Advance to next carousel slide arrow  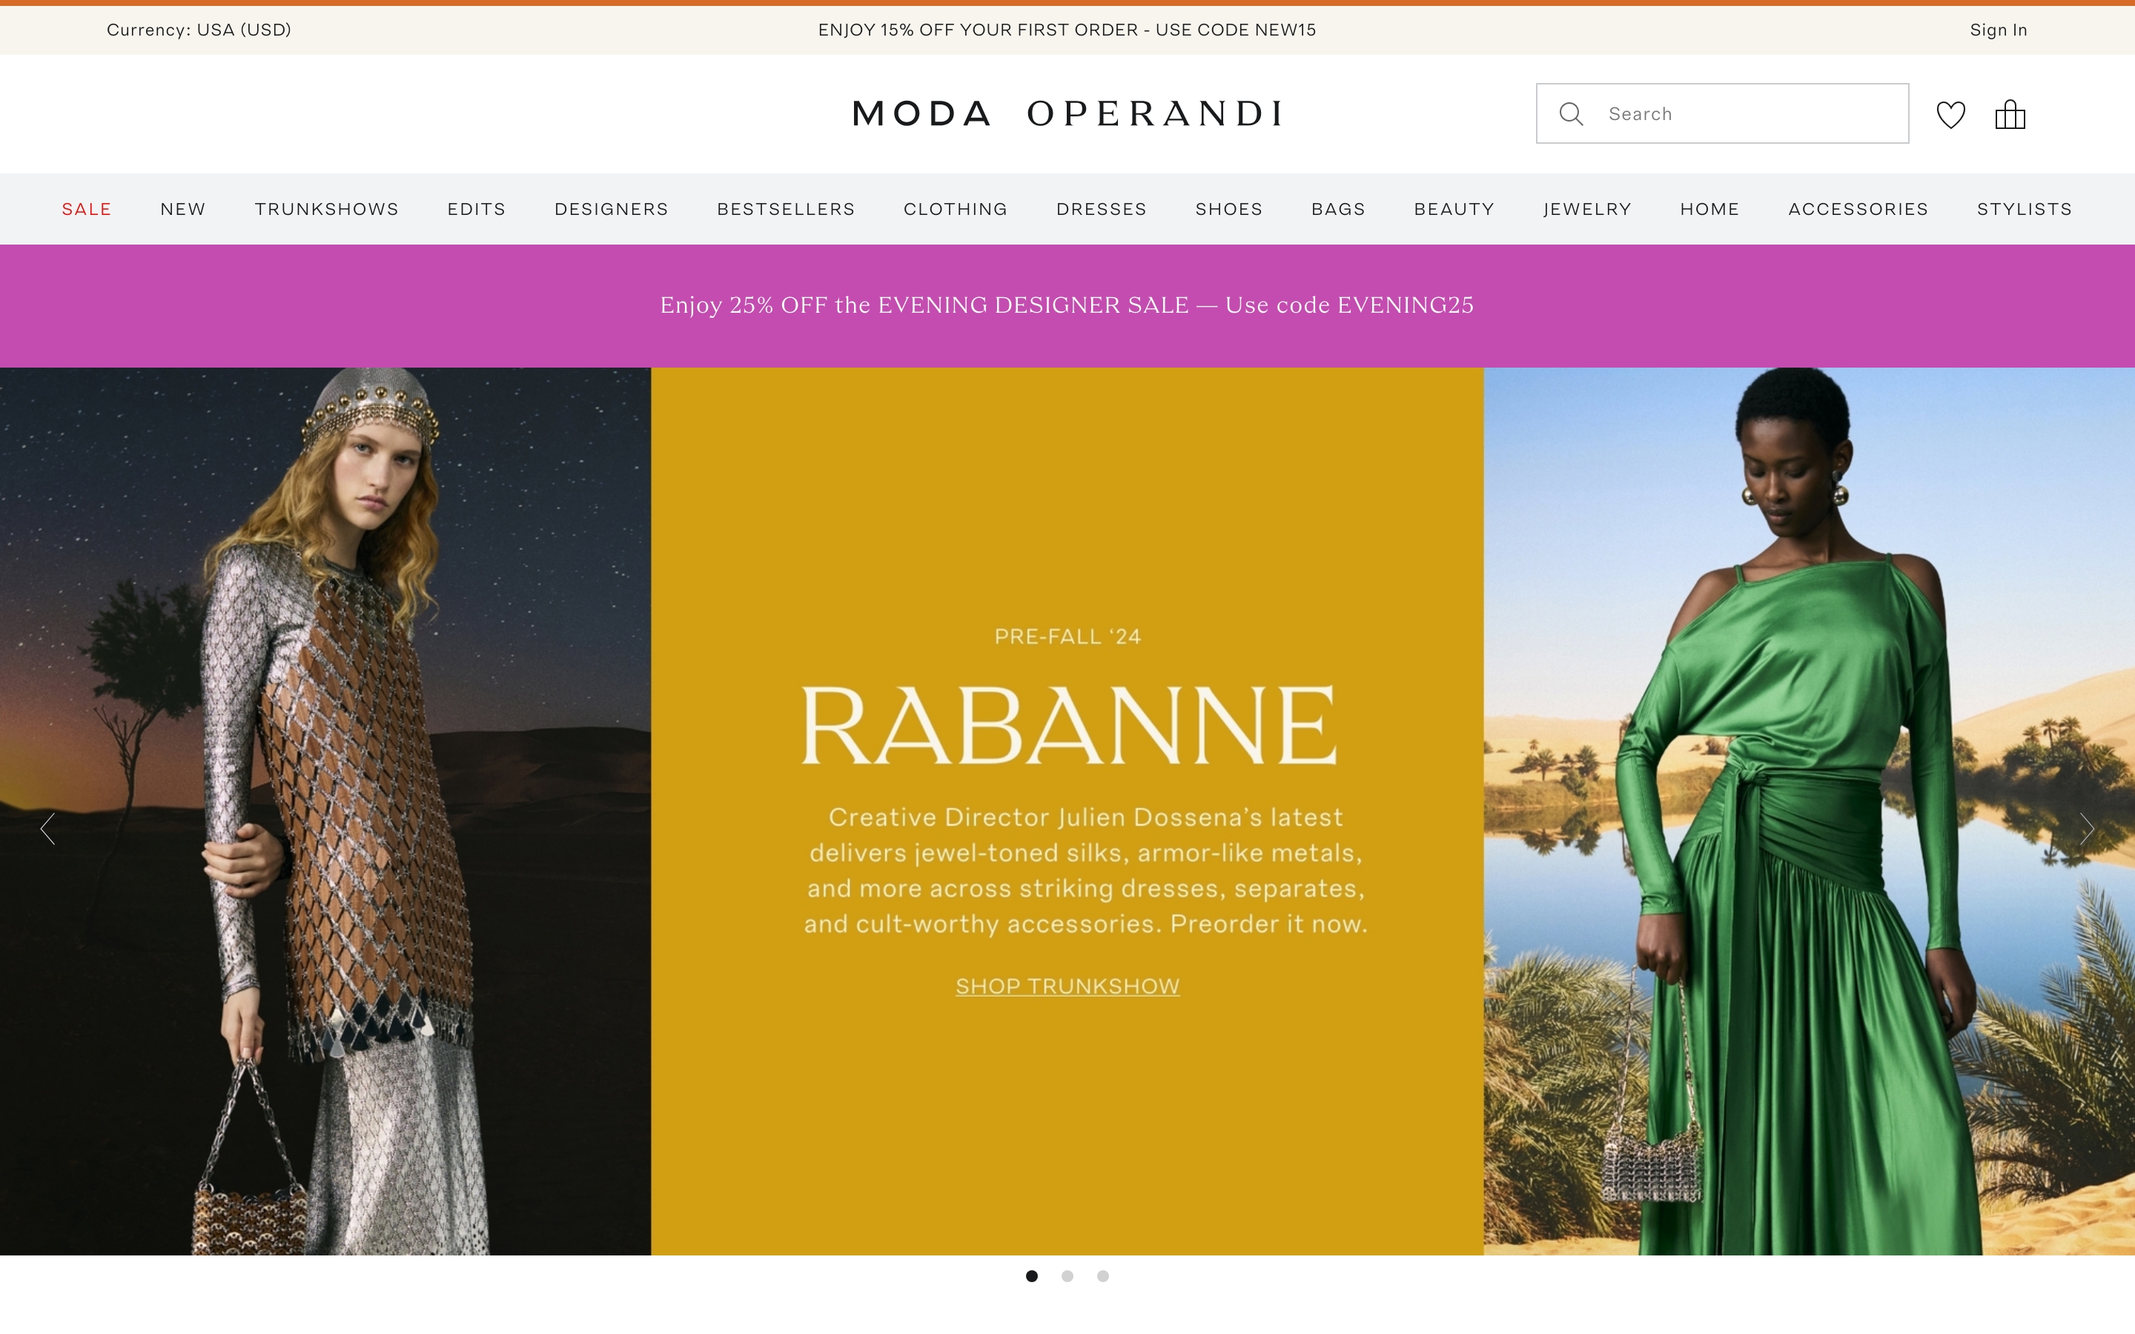[2087, 829]
